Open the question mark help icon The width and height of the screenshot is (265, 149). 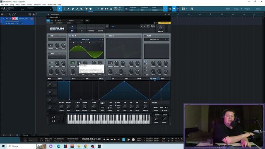[x=98, y=9]
